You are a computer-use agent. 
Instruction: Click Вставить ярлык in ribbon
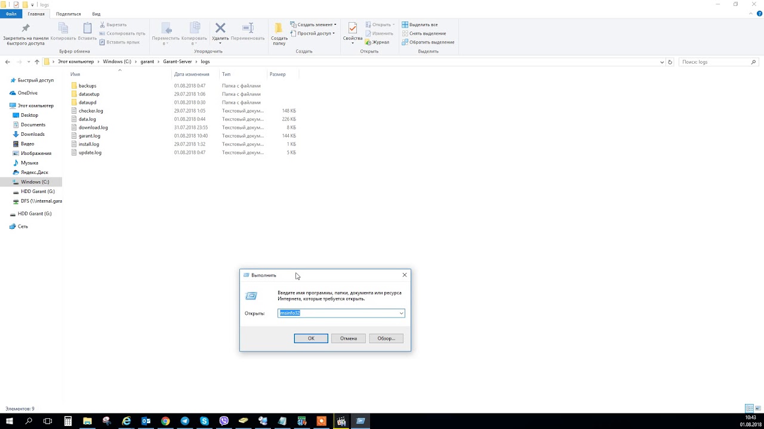tap(119, 42)
